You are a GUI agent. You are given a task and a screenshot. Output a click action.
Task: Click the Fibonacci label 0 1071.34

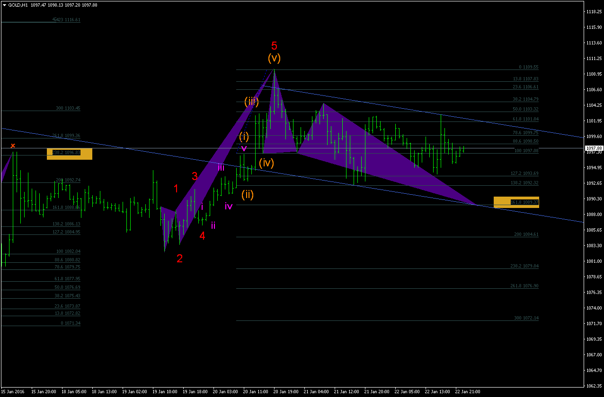(71, 323)
